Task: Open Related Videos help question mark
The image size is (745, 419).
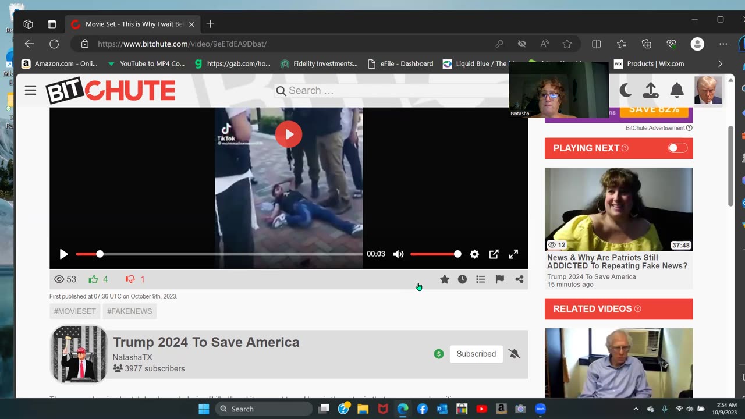Action: [637, 309]
